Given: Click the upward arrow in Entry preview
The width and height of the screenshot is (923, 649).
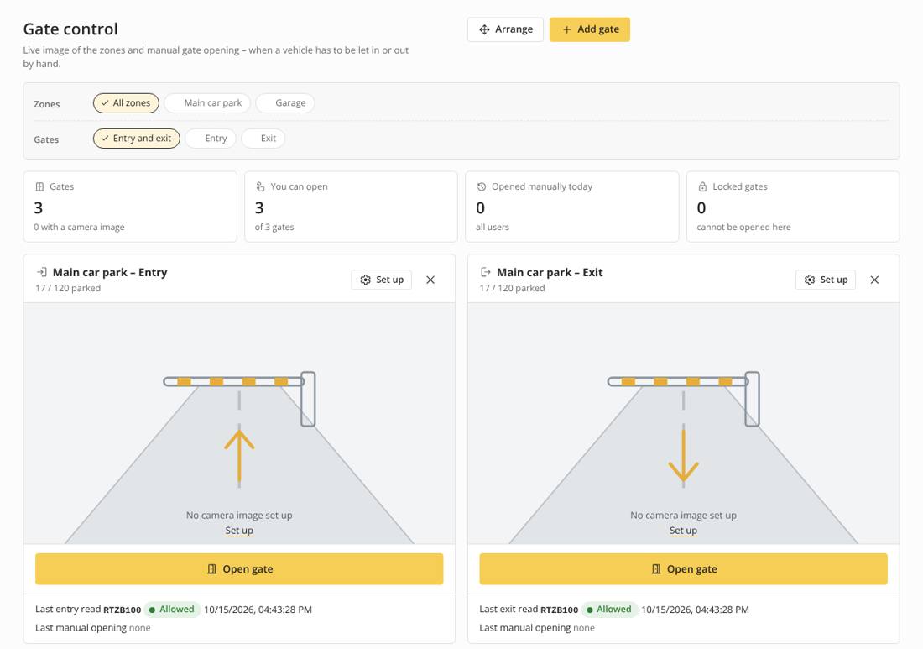Looking at the screenshot, I should [x=239, y=457].
